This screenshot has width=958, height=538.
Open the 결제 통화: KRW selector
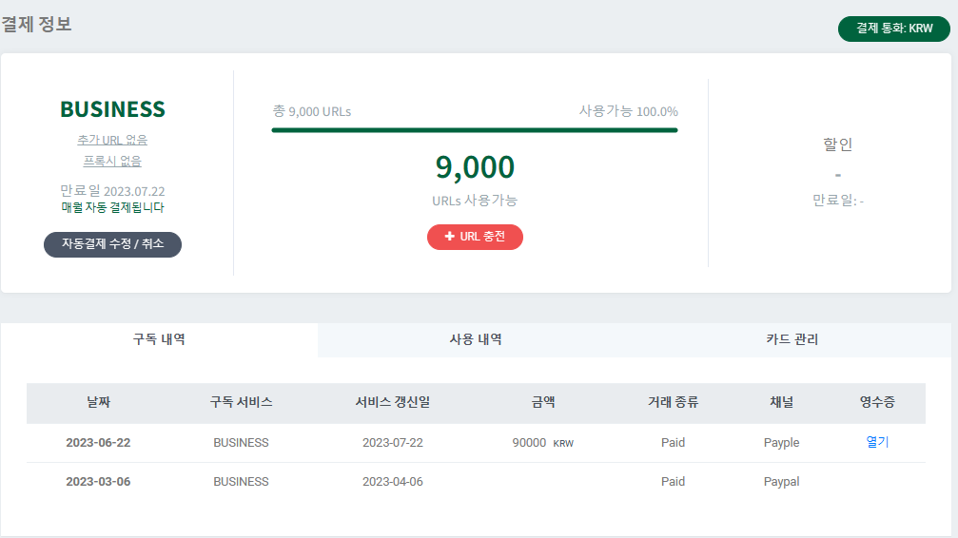(x=893, y=29)
